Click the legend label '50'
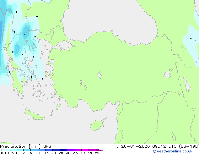This screenshot has height=154, width=199. [97, 153]
